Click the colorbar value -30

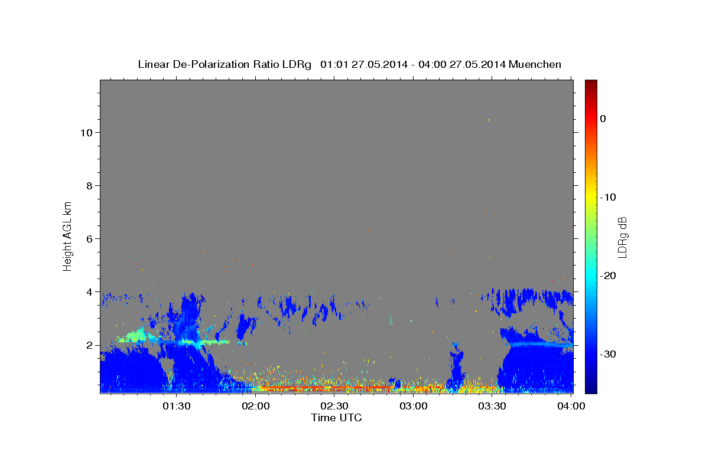tap(608, 354)
